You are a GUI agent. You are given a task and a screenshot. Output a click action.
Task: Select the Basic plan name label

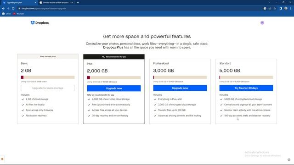tap(24, 63)
